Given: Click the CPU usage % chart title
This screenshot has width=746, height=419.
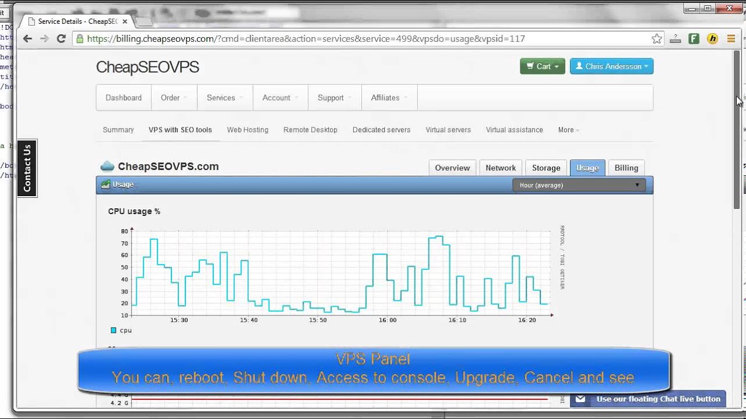Looking at the screenshot, I should point(134,211).
